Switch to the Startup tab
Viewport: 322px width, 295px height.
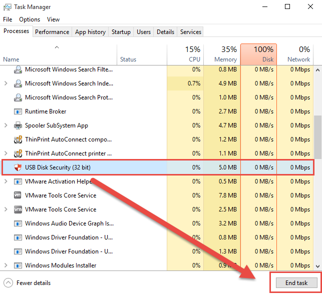point(121,32)
